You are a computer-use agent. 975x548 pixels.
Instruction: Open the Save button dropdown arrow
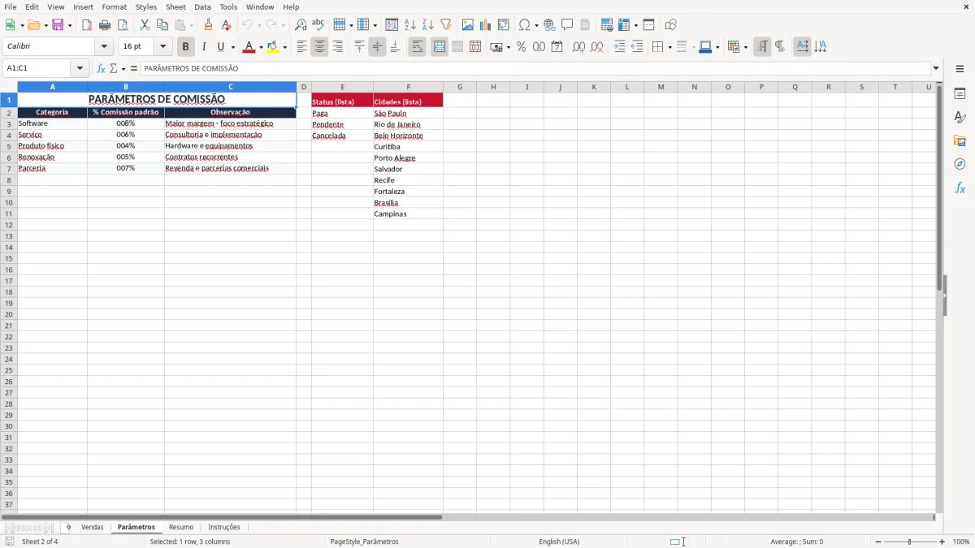coord(70,26)
